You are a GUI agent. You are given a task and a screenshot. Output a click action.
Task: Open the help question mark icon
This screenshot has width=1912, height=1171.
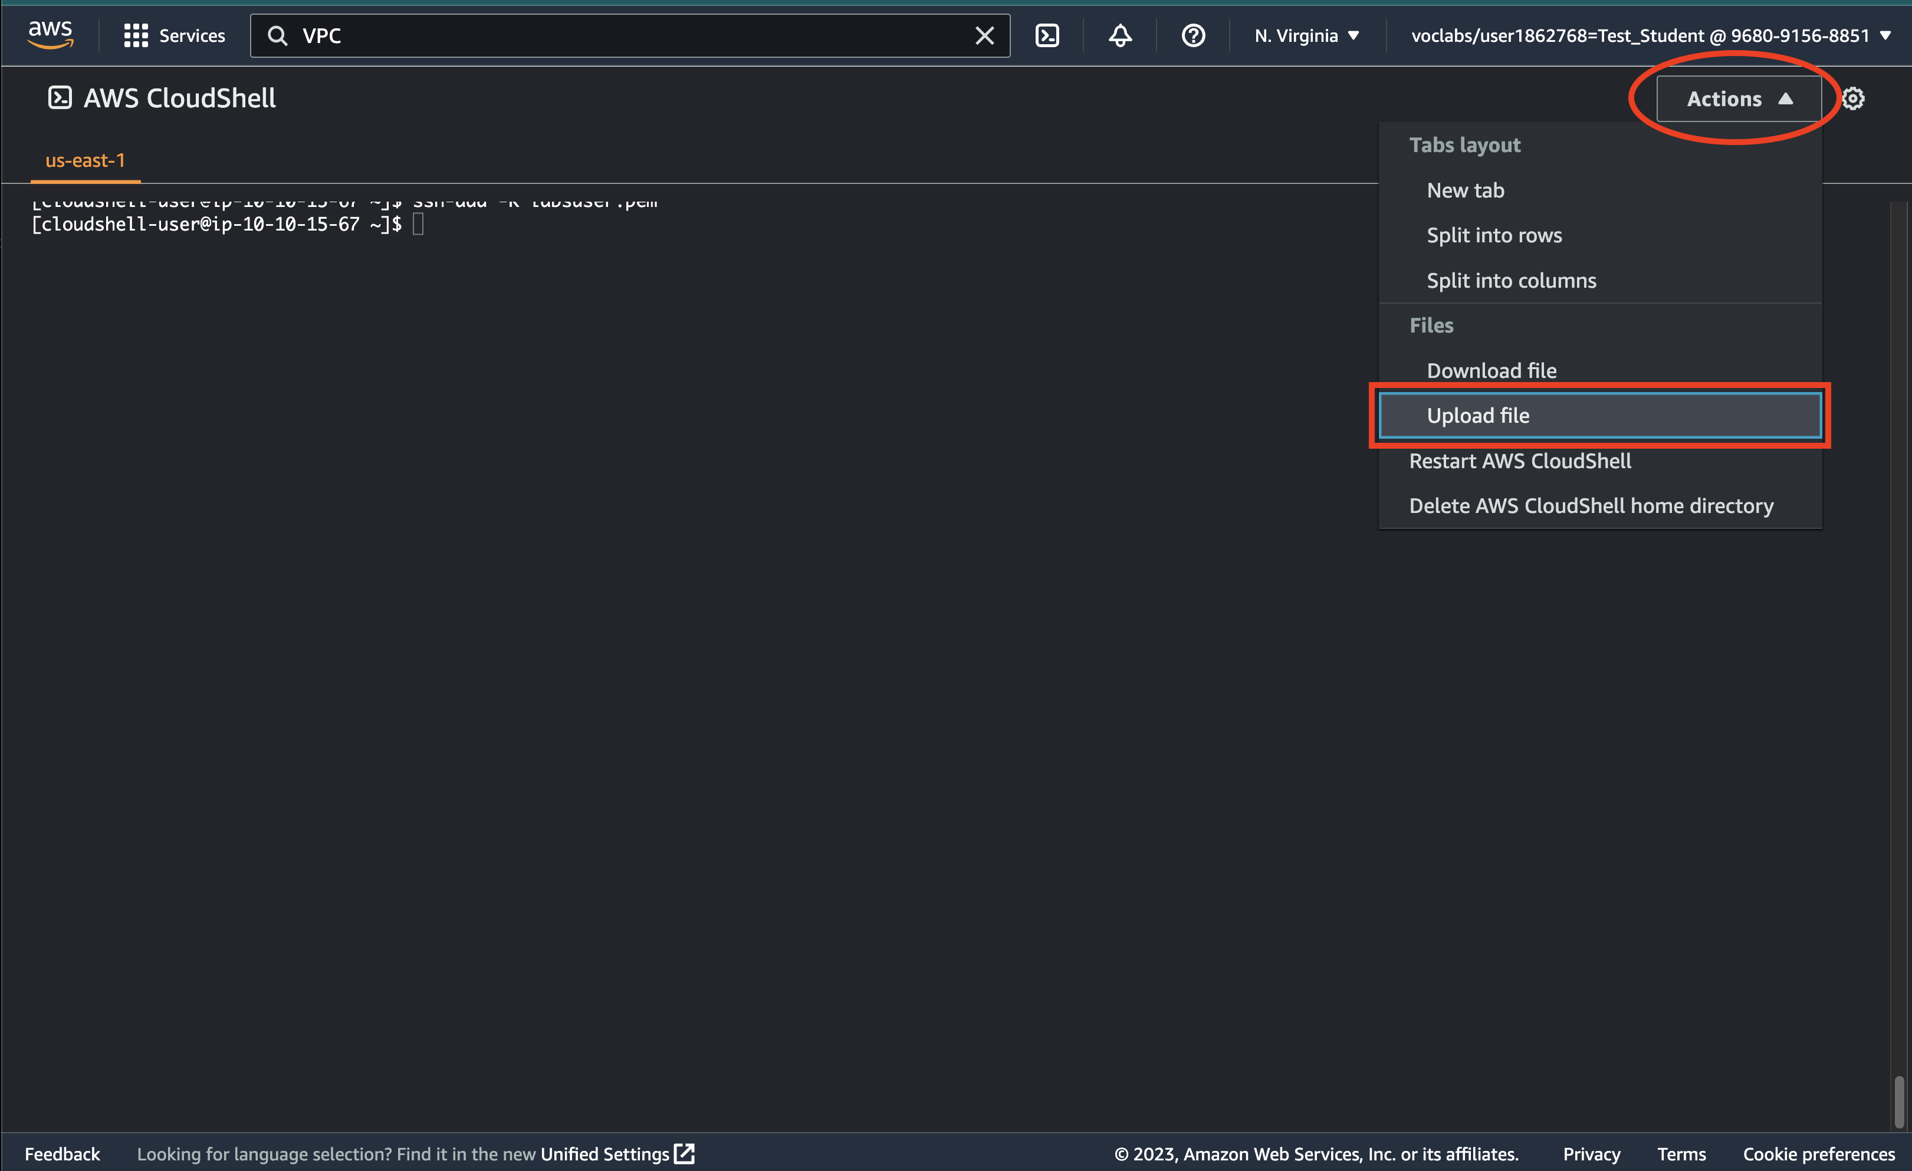click(1192, 36)
